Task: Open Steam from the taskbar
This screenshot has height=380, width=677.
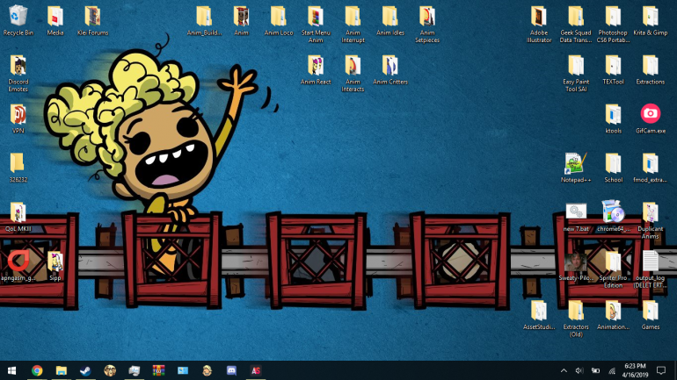Action: click(85, 370)
